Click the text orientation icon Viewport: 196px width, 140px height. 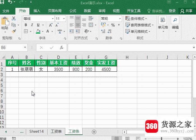click(x=87, y=31)
